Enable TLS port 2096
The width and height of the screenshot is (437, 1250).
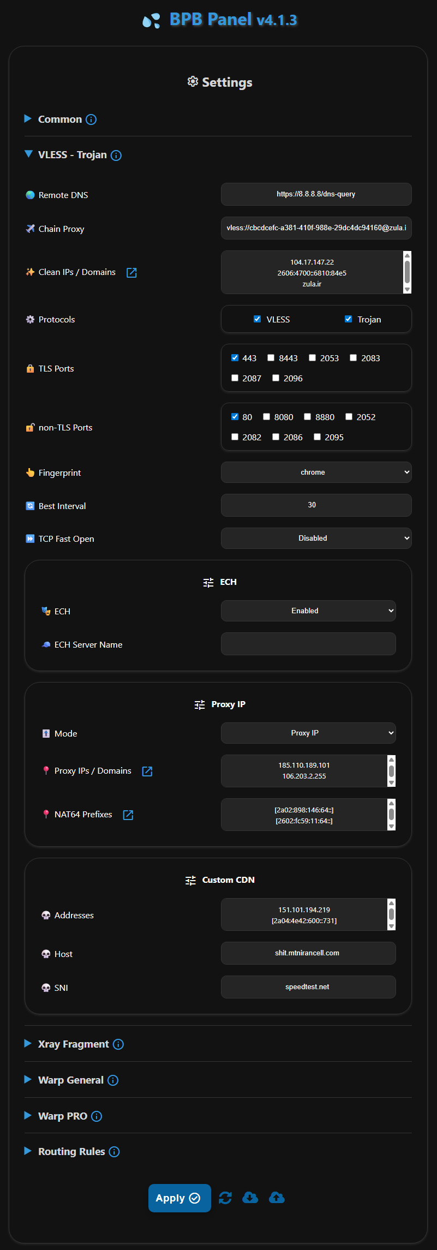pos(276,378)
